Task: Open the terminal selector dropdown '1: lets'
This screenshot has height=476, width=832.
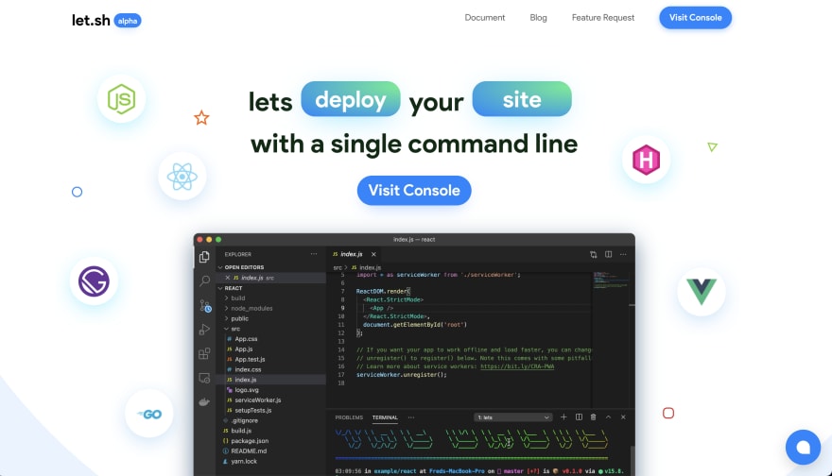Action: (x=512, y=417)
